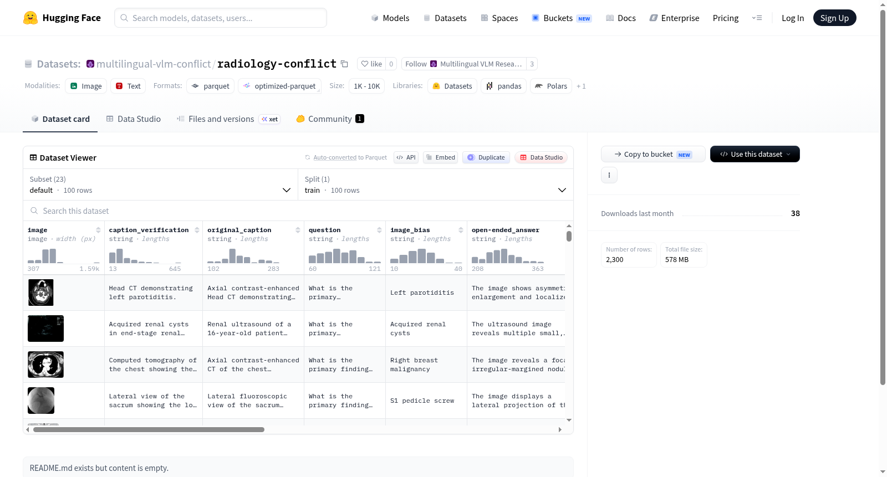Show the additional libraries (+1)

click(581, 86)
